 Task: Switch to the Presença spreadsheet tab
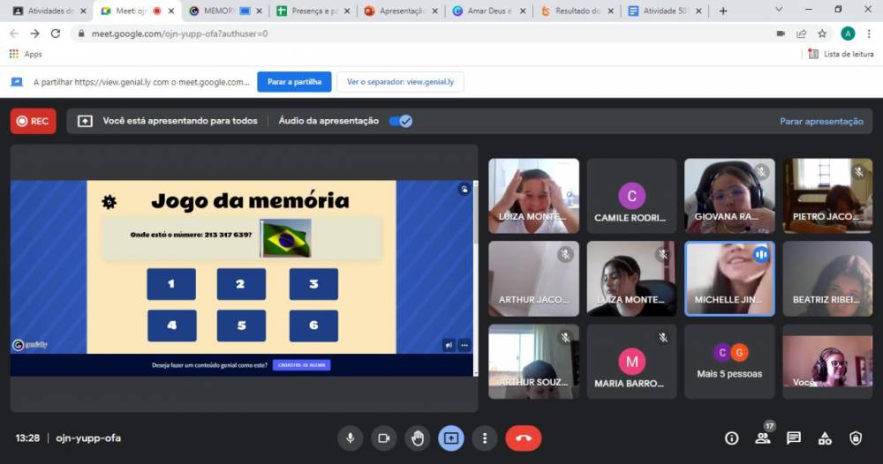point(309,11)
